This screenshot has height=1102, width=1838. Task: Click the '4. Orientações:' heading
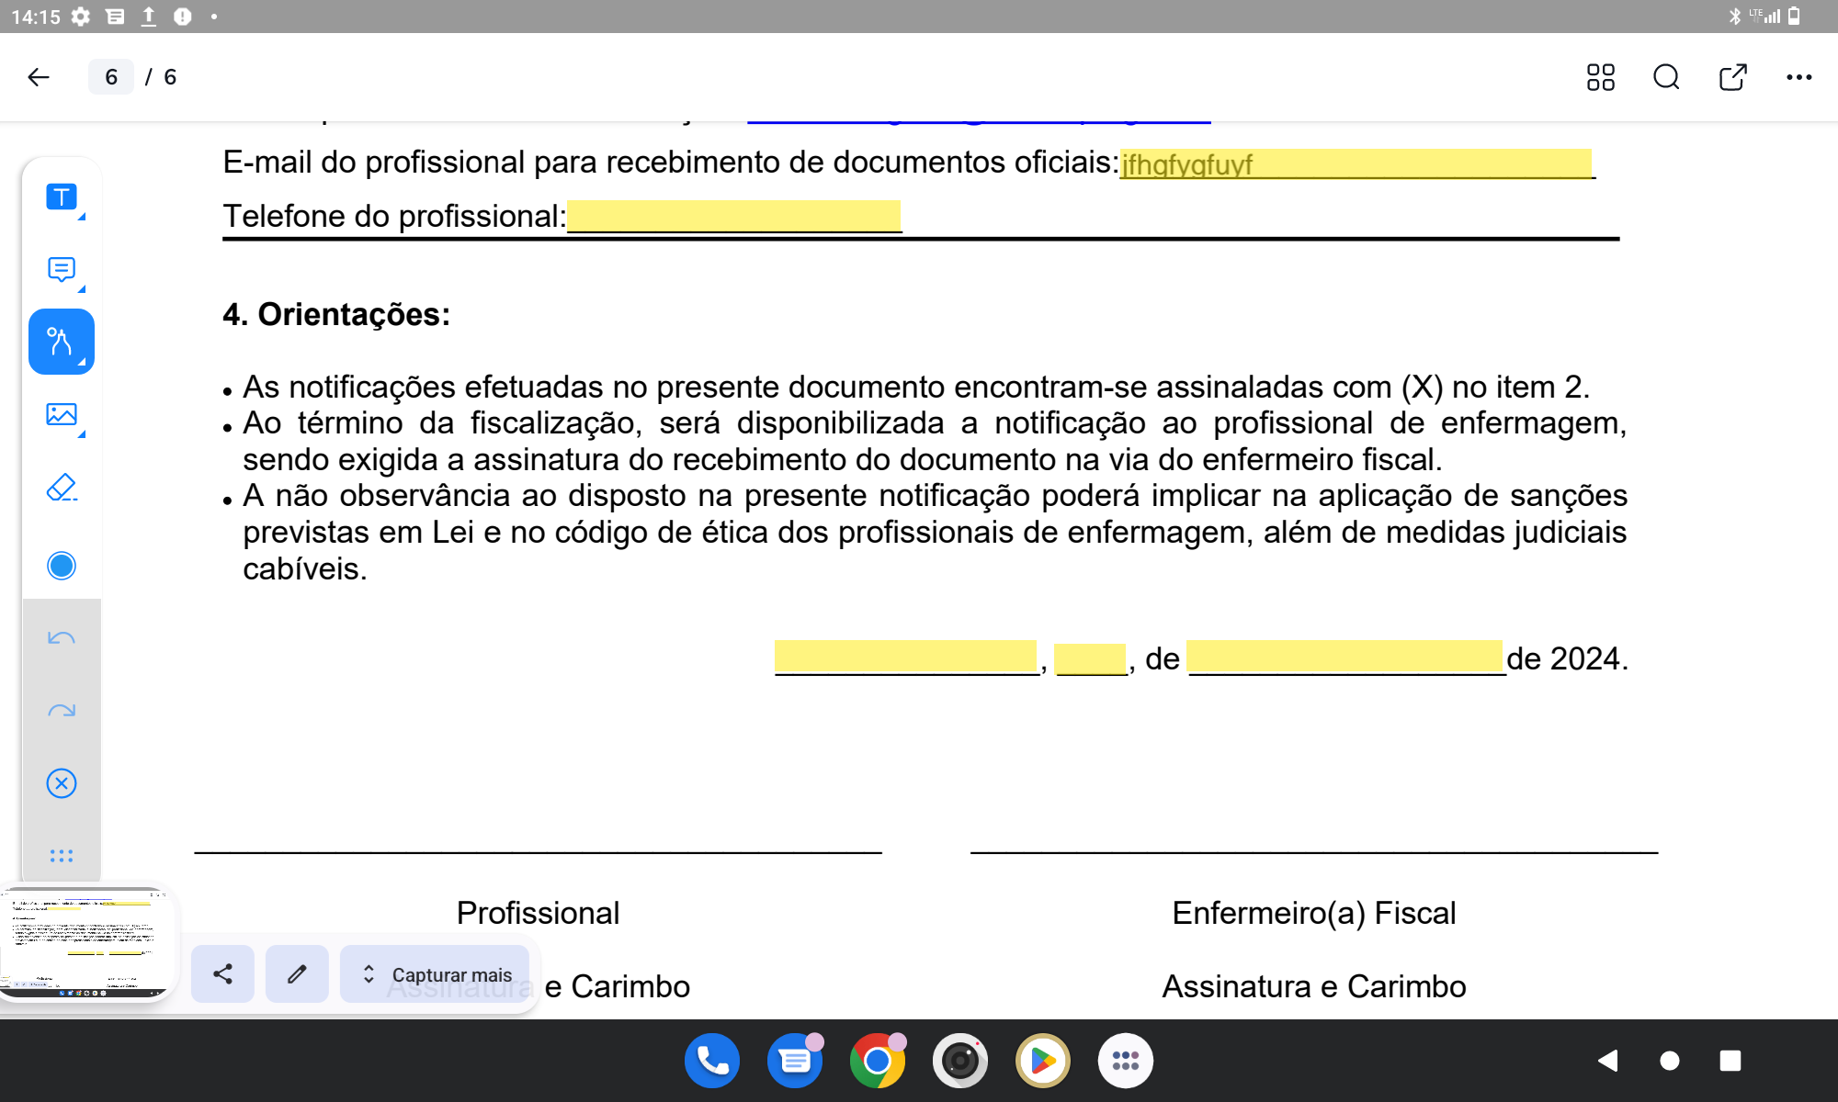[336, 315]
